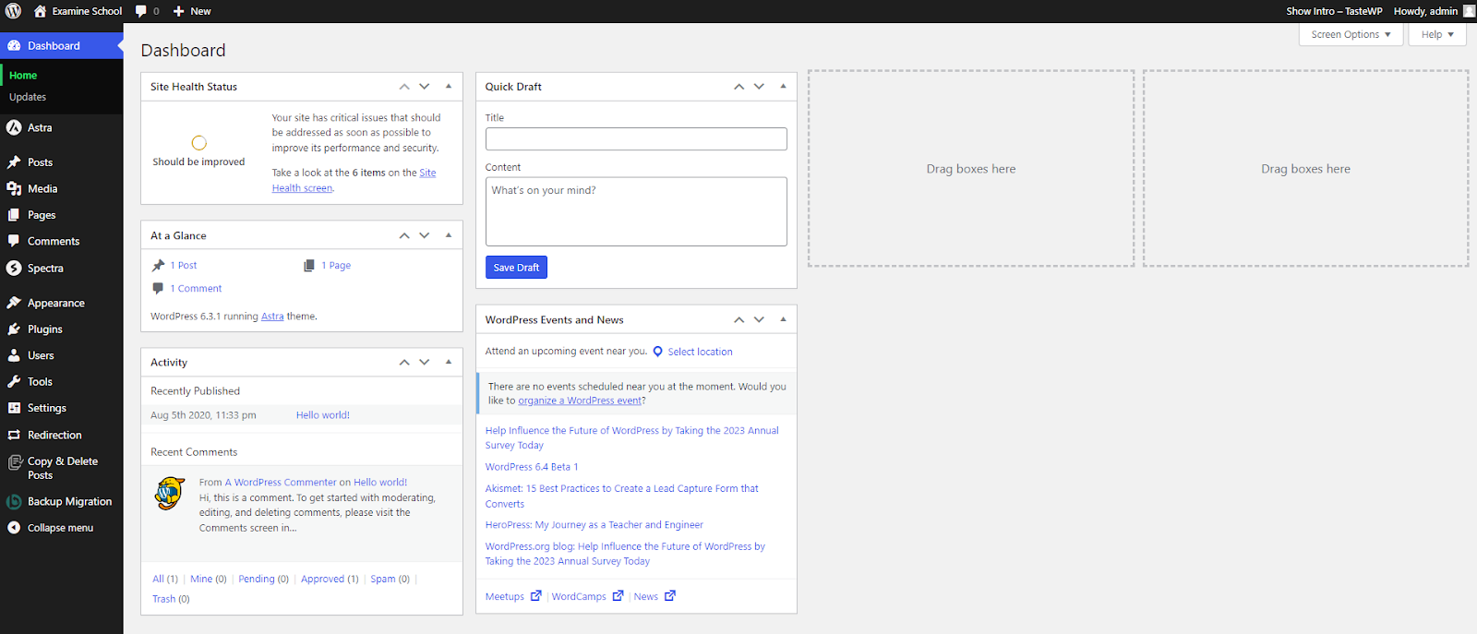The width and height of the screenshot is (1477, 634).
Task: Open the 1 Comment link
Action: (196, 289)
